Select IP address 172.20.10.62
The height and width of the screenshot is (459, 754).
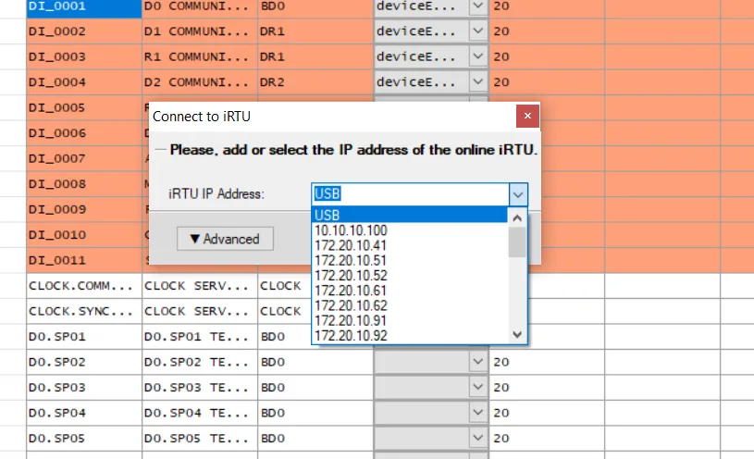click(409, 305)
